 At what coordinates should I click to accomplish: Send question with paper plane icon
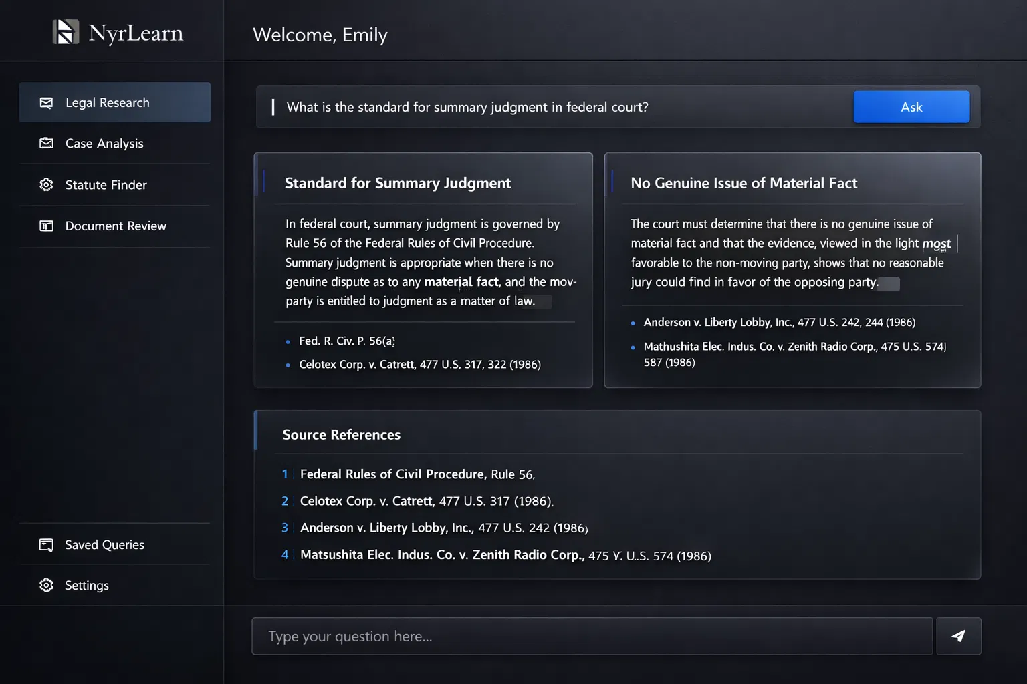pyautogui.click(x=958, y=636)
